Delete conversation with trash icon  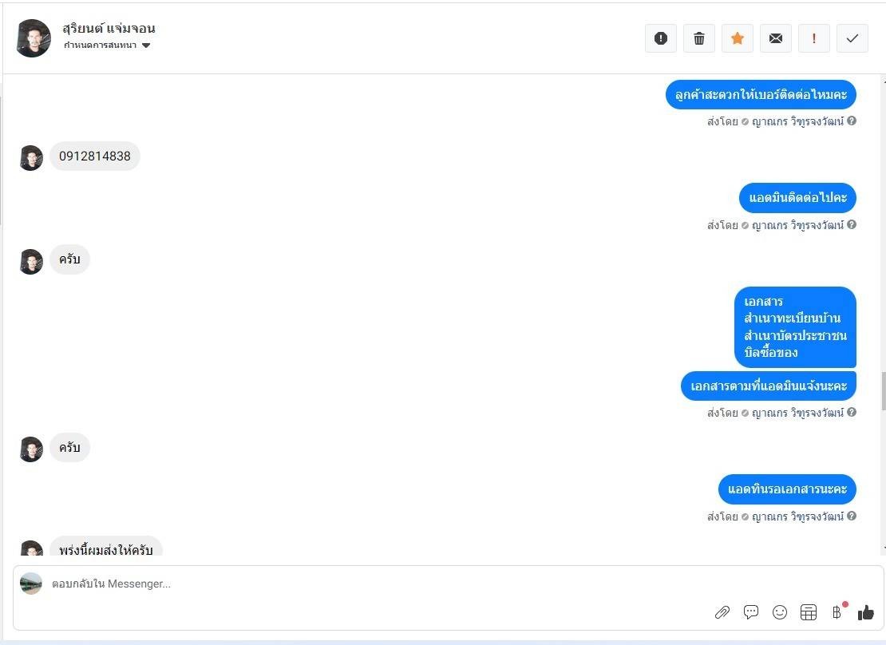[699, 38]
